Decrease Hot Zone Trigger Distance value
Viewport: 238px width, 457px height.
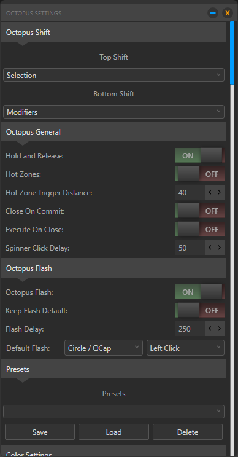tap(210, 192)
